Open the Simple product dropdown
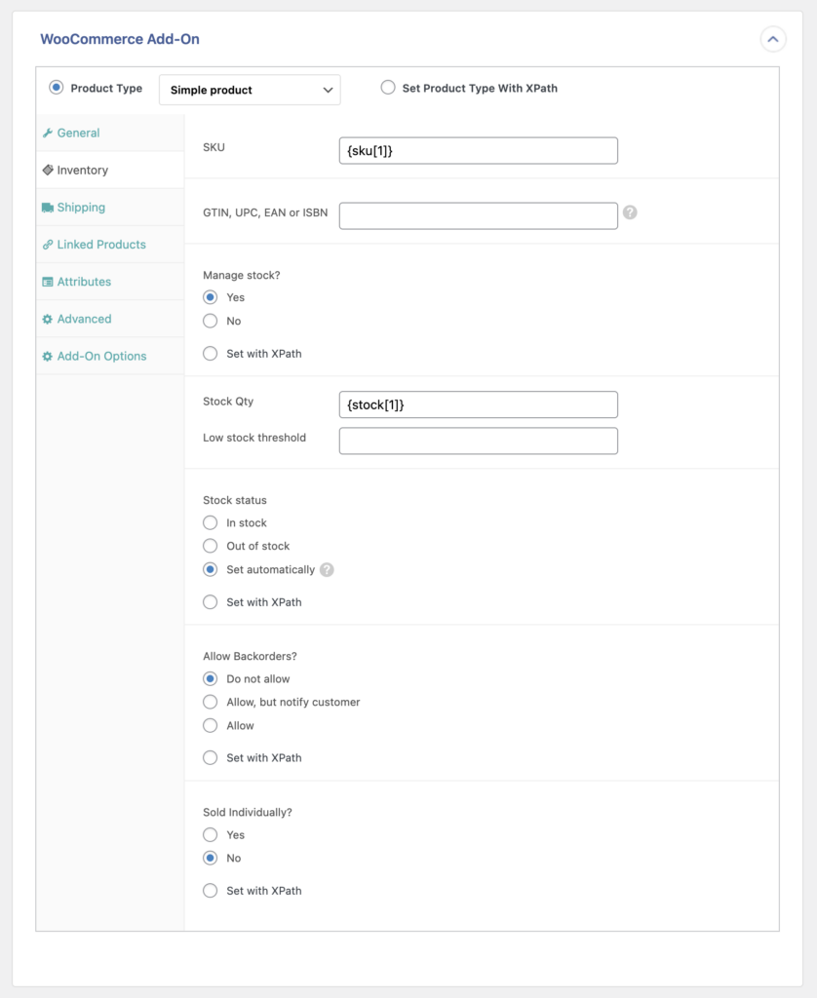 (x=250, y=90)
